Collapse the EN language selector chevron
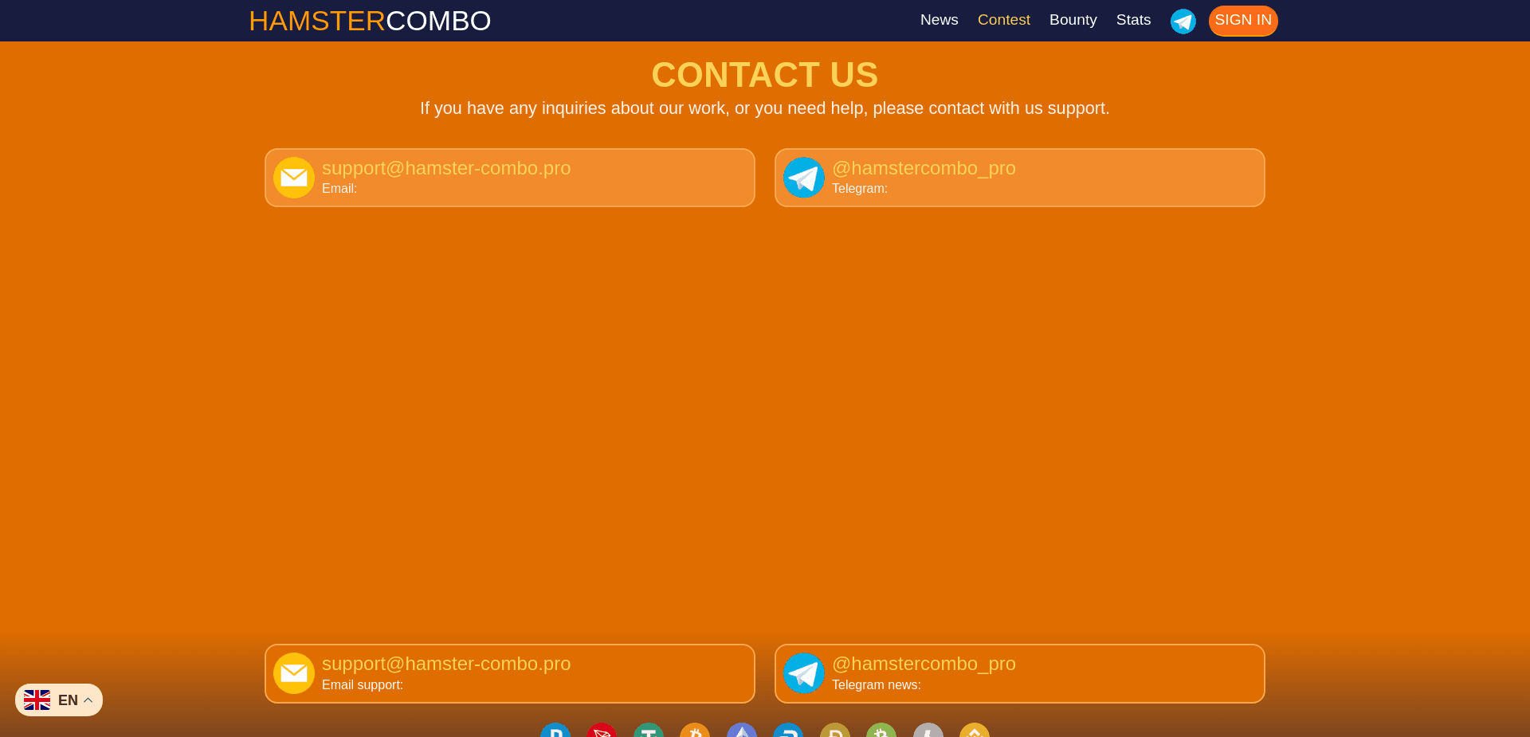This screenshot has width=1530, height=737. [88, 700]
